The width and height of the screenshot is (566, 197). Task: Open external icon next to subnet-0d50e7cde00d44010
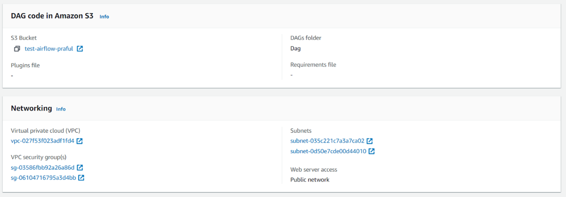(371, 151)
